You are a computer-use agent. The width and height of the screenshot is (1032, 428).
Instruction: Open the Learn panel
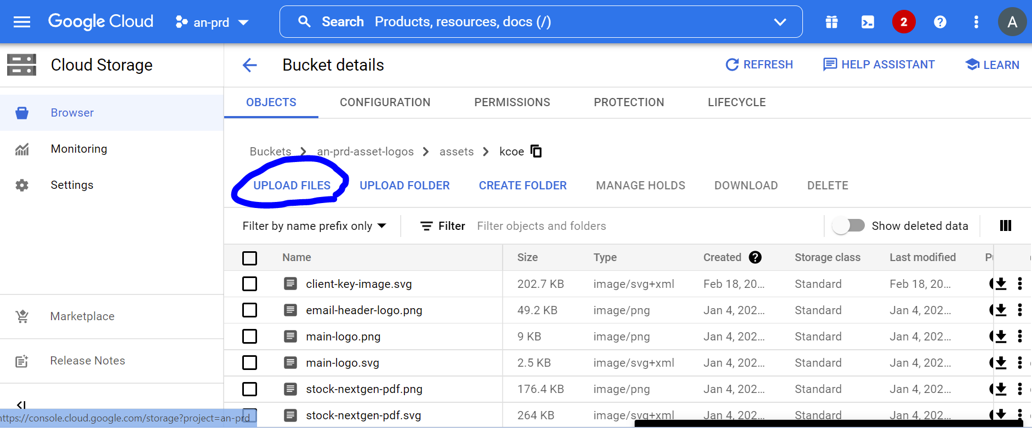[992, 65]
